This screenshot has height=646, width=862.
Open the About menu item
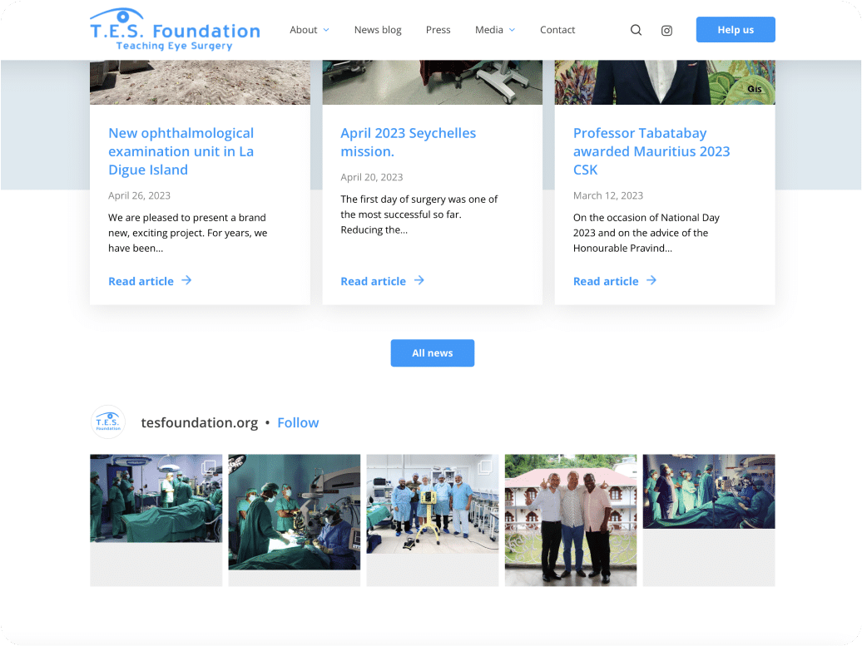[304, 30]
